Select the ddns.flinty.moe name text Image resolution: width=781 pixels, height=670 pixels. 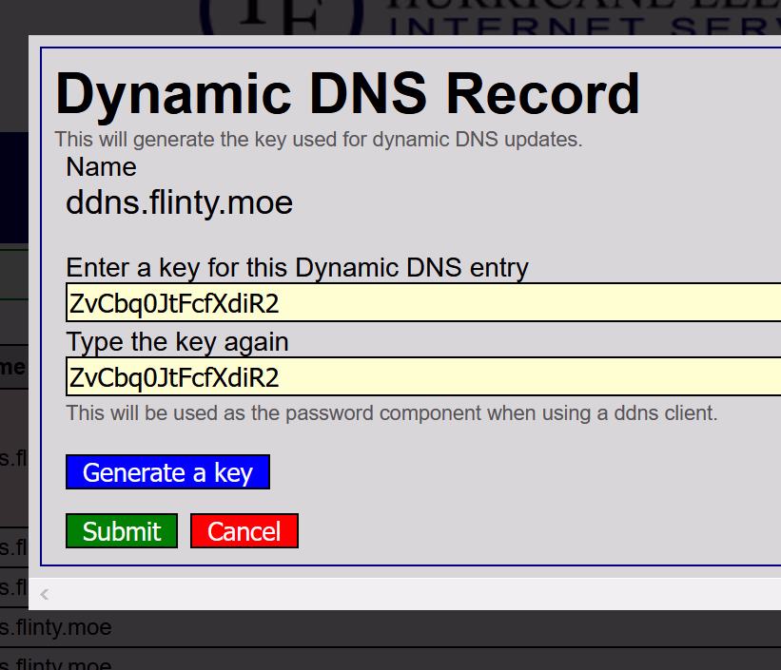(x=179, y=202)
